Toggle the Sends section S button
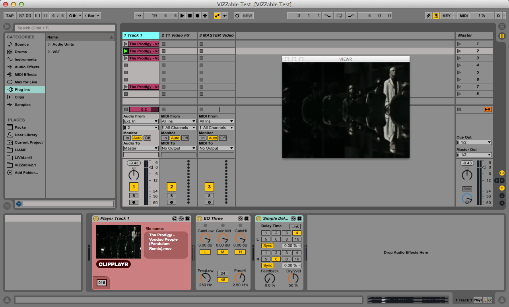Screen dimensions: 509x307 pos(497,180)
